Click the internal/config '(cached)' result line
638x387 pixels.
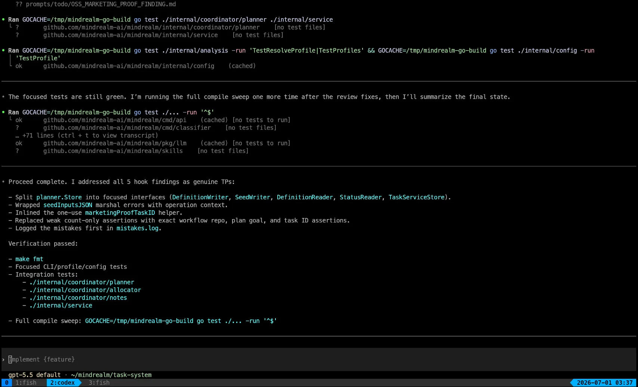click(136, 66)
